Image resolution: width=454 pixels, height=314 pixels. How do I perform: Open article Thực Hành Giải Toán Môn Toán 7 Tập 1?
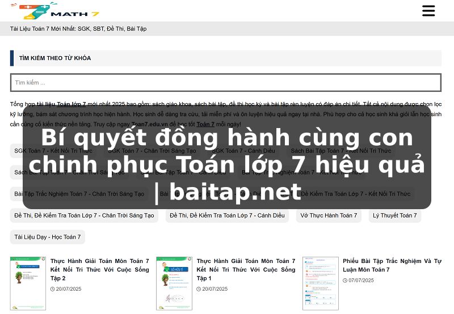tap(246, 269)
